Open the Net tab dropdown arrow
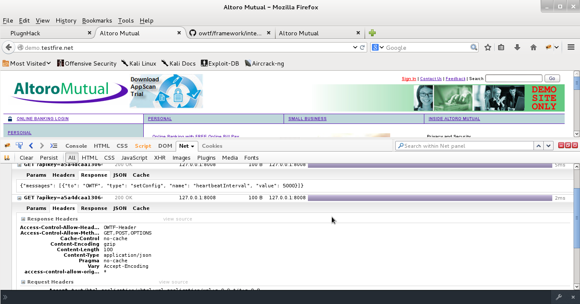This screenshot has width=580, height=304. coord(192,146)
